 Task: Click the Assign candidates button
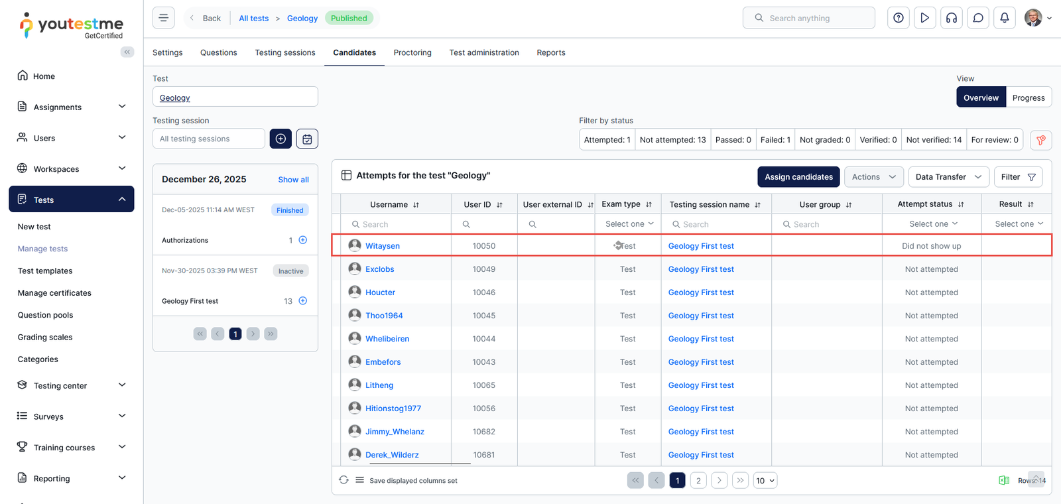pyautogui.click(x=798, y=177)
